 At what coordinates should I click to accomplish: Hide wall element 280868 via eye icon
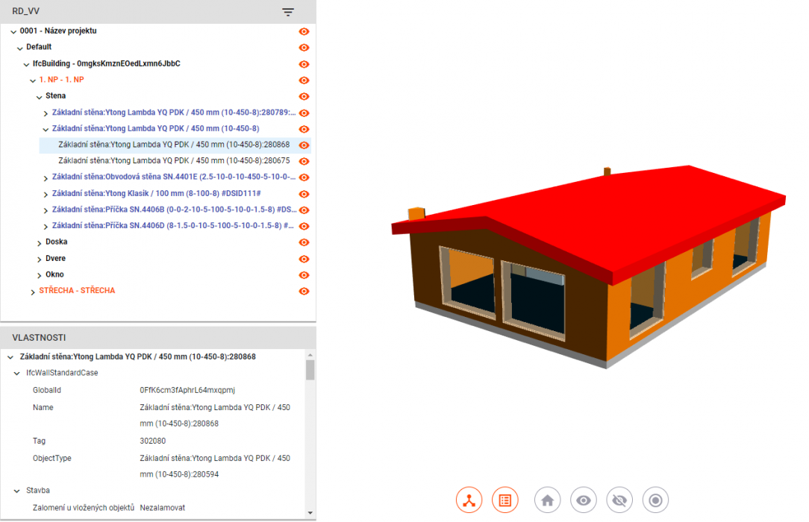tap(304, 145)
